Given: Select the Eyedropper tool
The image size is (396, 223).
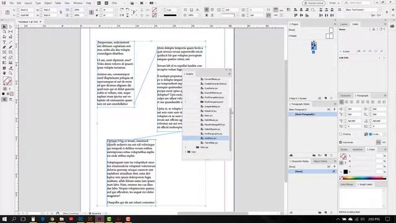Looking at the screenshot, I should pos(11,68).
